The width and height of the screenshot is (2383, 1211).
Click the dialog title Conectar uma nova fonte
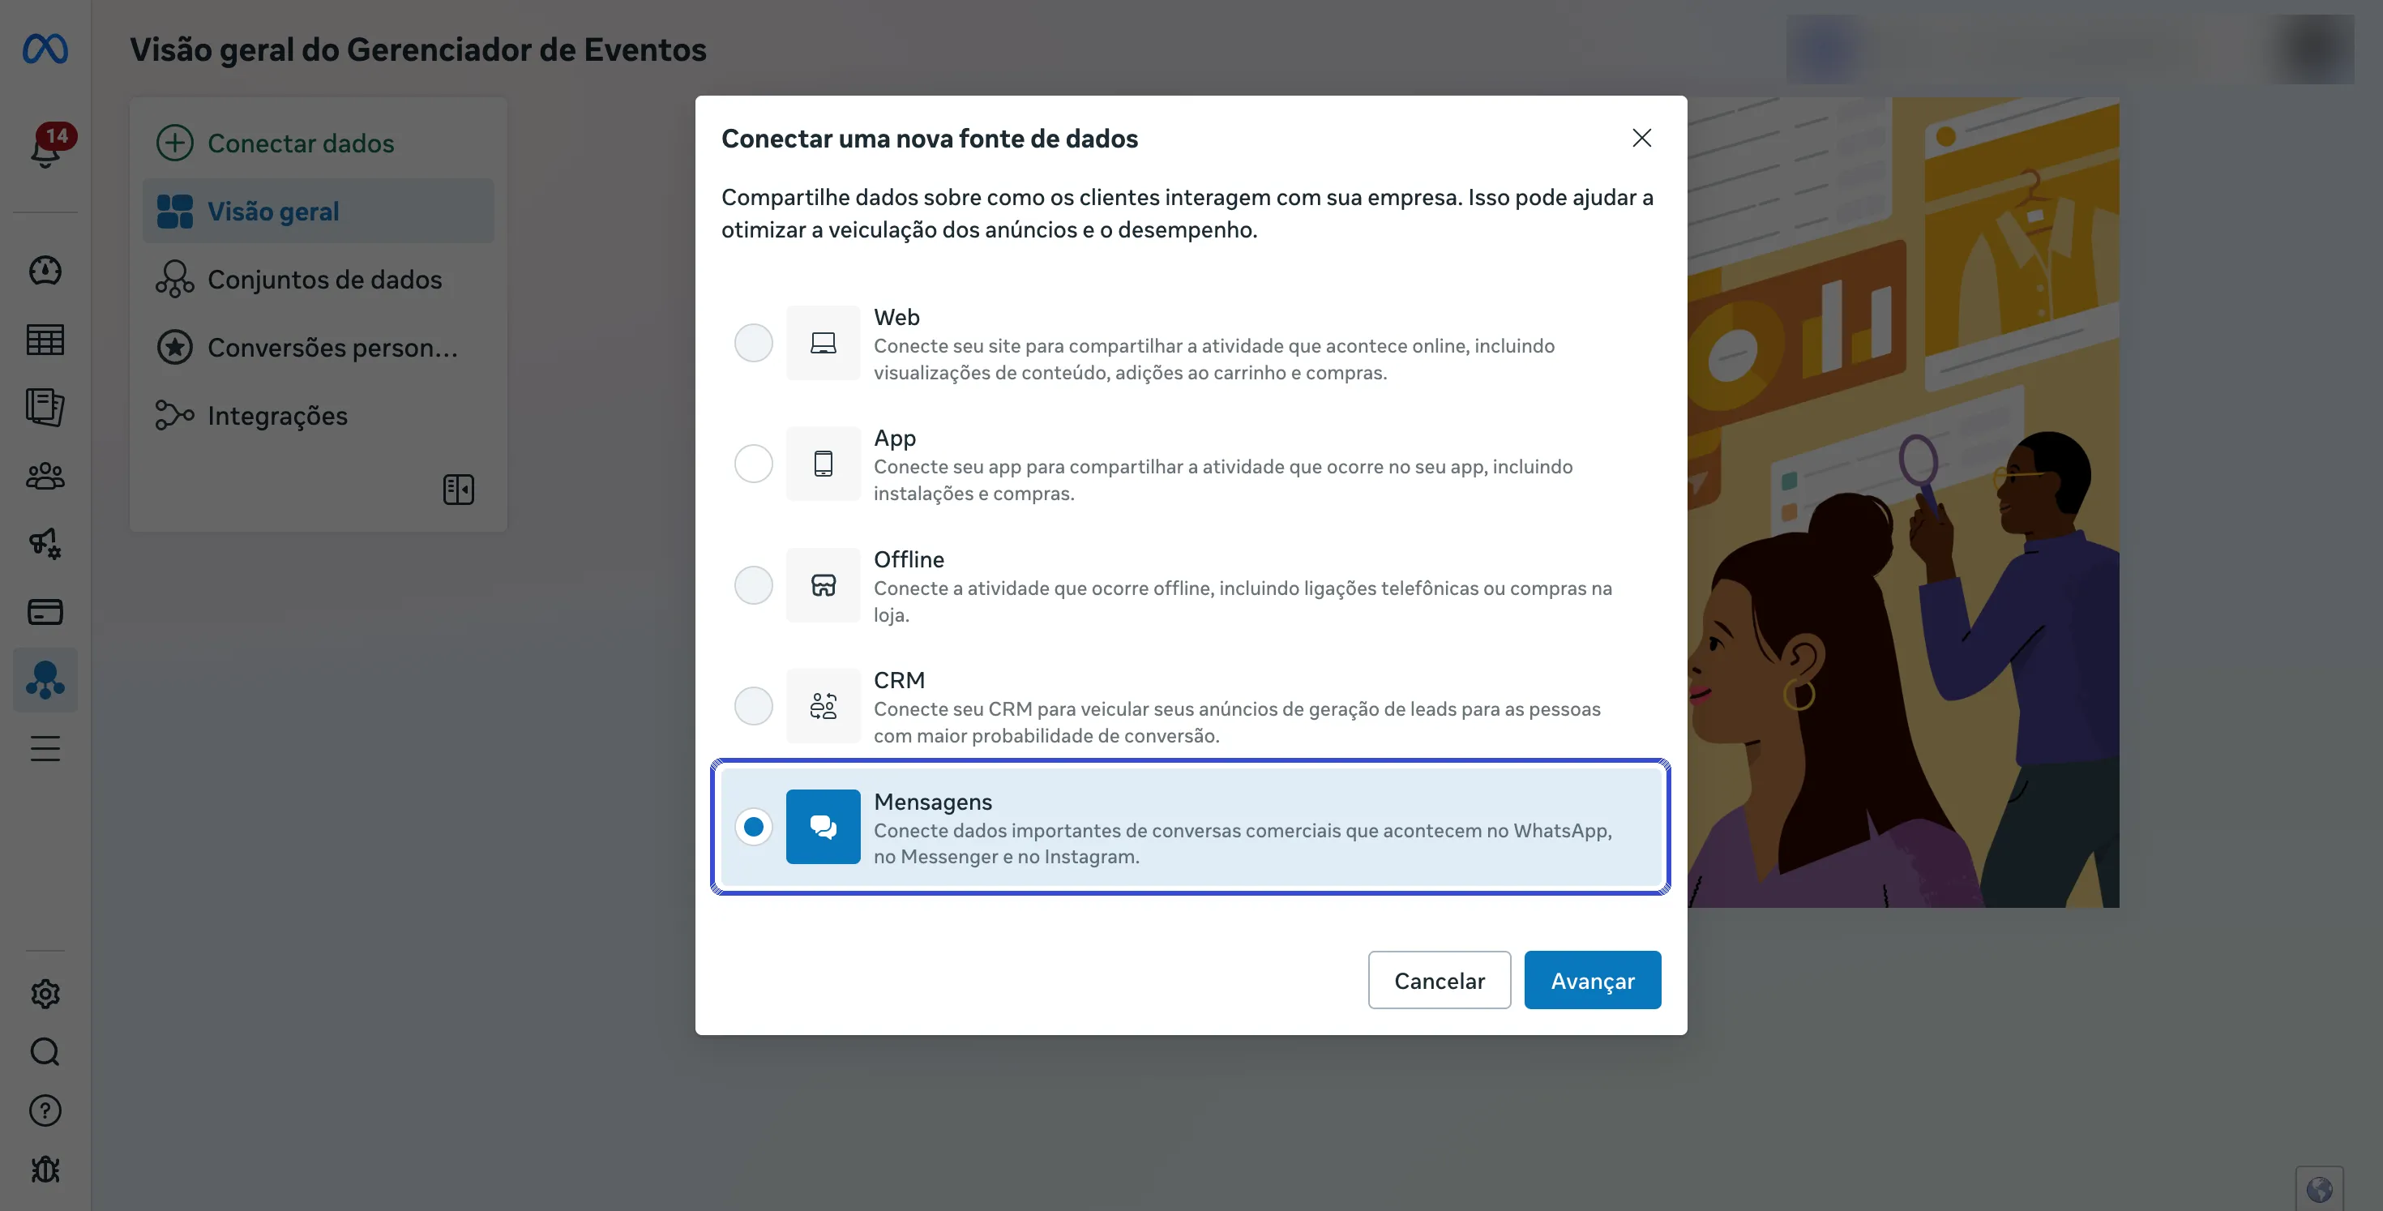[930, 139]
